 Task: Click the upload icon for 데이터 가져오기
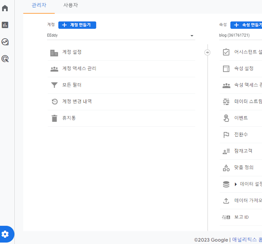tap(226, 201)
